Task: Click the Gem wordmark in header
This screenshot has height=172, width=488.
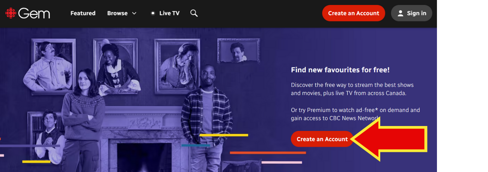Action: pyautogui.click(x=34, y=13)
